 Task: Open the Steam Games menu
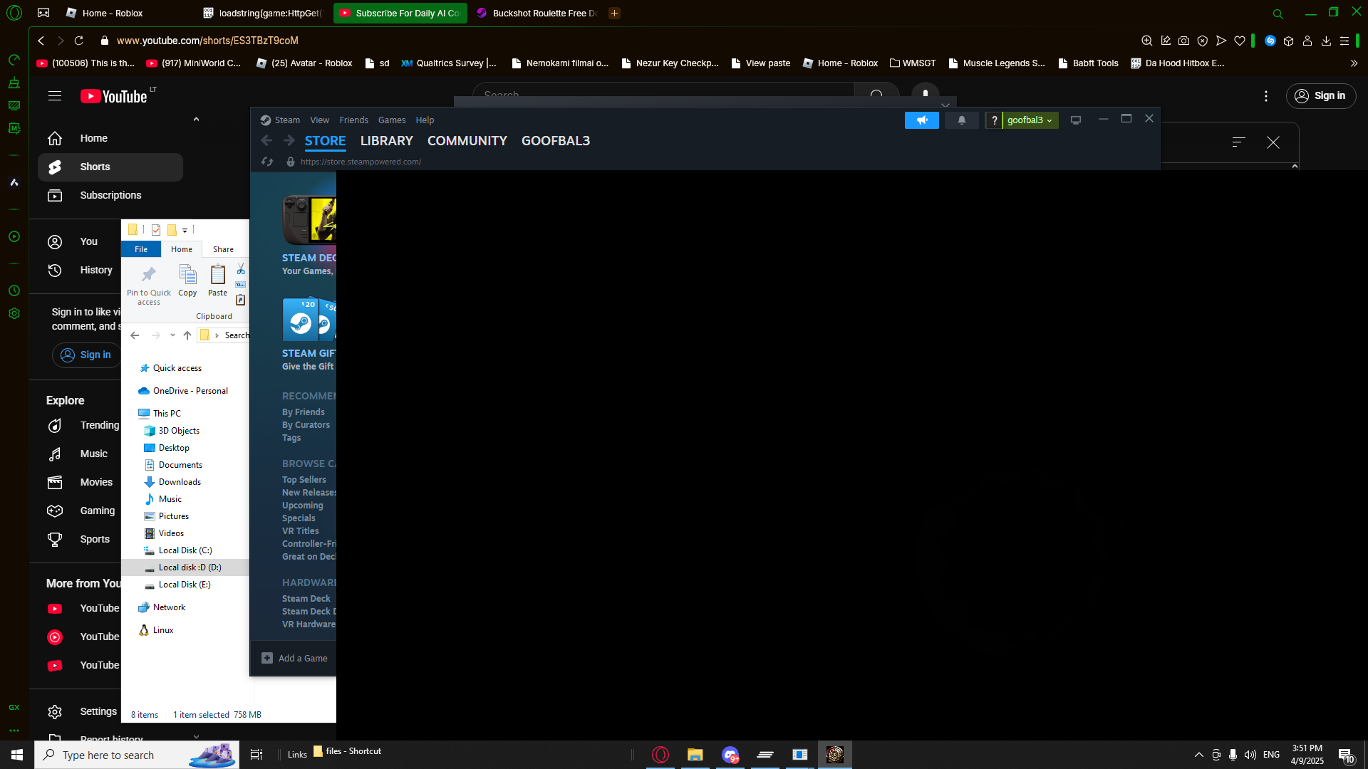[392, 120]
